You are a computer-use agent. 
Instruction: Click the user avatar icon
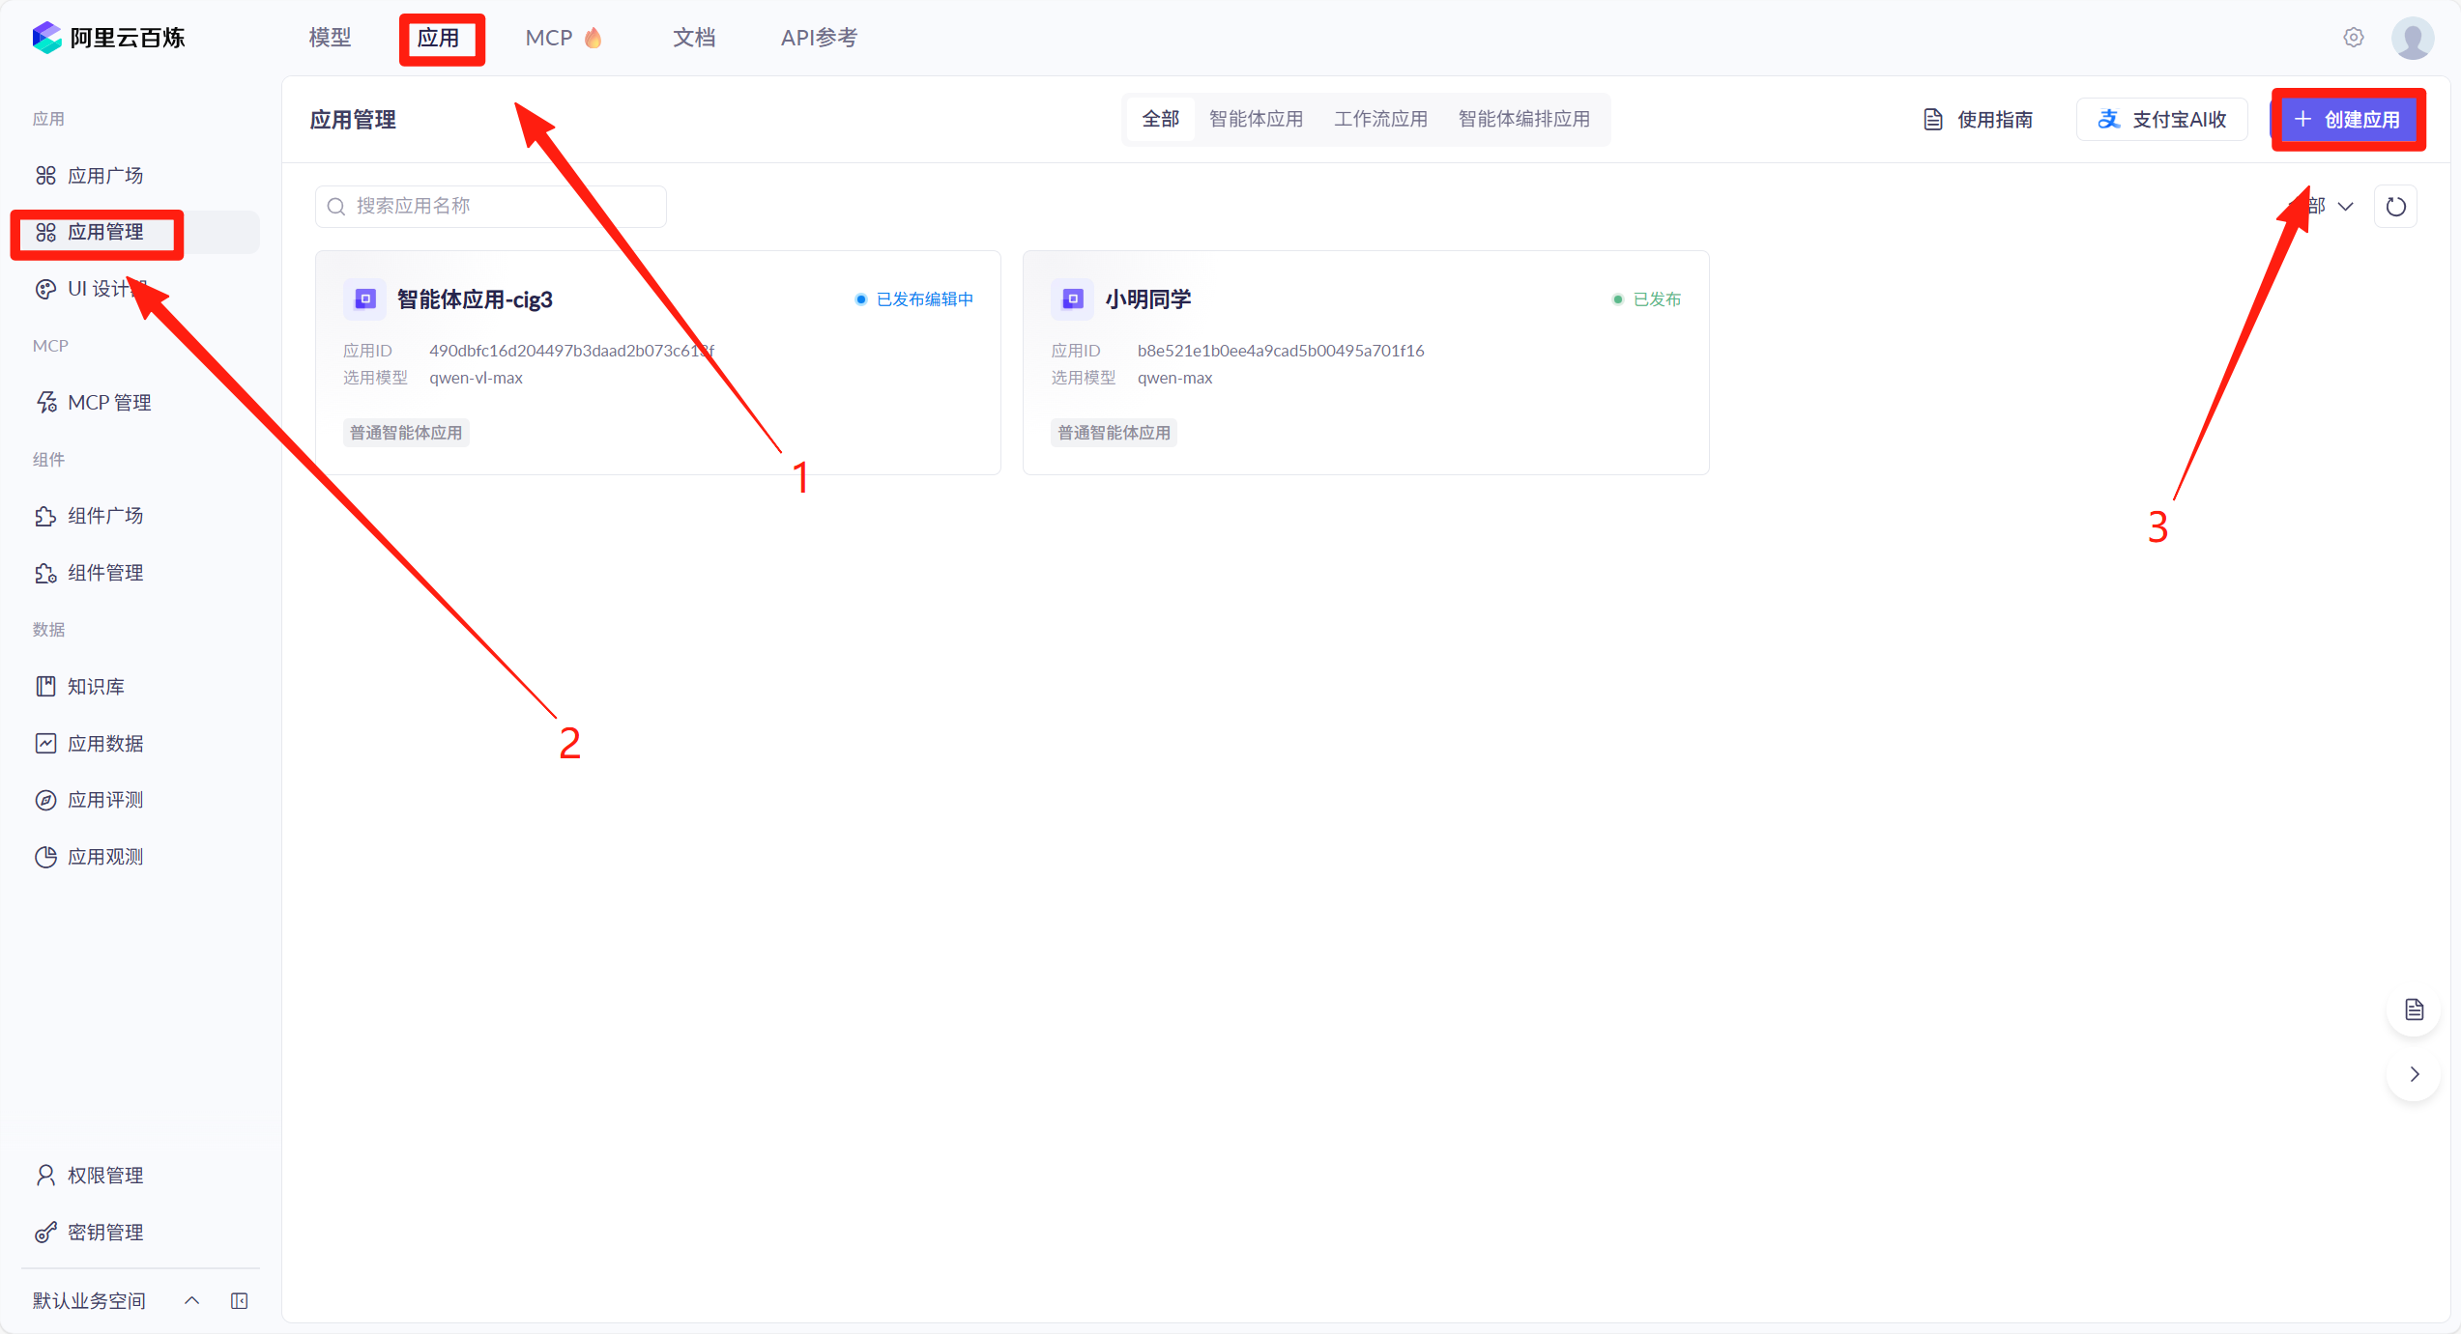coord(2412,39)
